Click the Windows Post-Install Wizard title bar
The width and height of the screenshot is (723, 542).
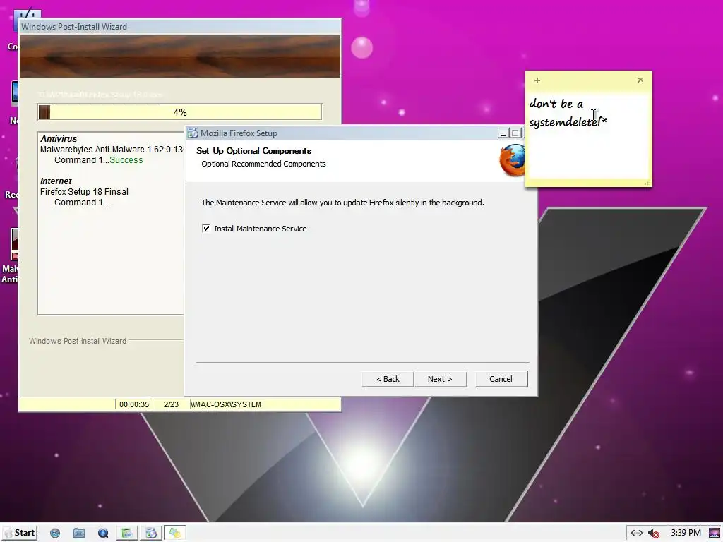click(180, 27)
